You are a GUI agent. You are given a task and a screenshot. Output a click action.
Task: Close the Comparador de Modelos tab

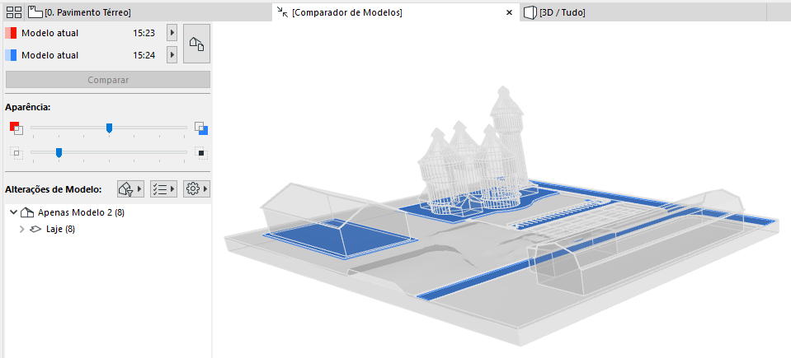510,12
